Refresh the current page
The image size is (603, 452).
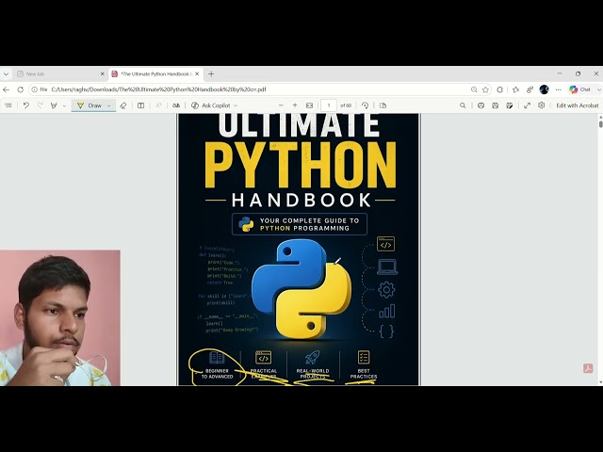pyautogui.click(x=21, y=89)
